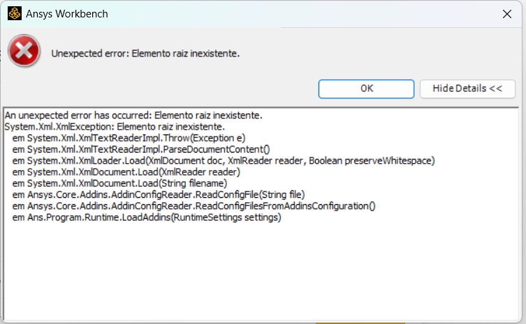526x324 pixels.
Task: Click the System.Xml.XmlException line
Action: click(x=115, y=127)
